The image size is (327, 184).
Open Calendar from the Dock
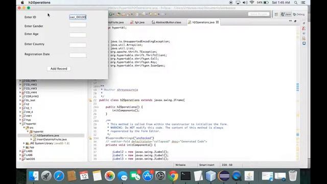tap(84, 176)
